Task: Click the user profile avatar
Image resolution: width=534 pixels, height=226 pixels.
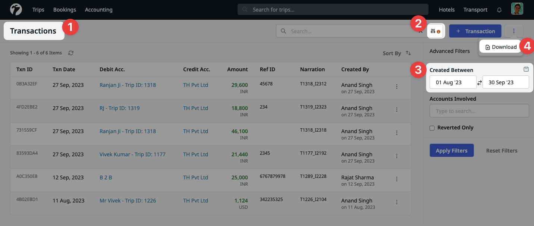Action: click(x=517, y=9)
